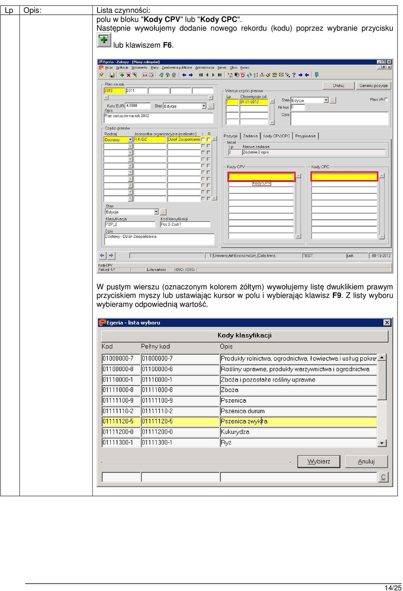Viewport: 403px width, 591px height.
Task: Click the large green plus add-record icon
Action: coord(104,40)
